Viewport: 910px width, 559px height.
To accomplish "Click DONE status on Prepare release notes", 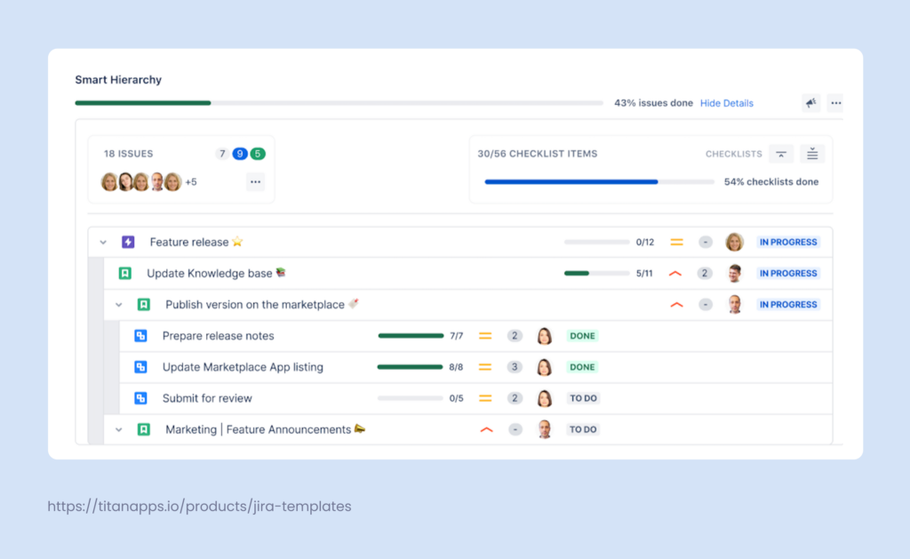I will click(582, 336).
